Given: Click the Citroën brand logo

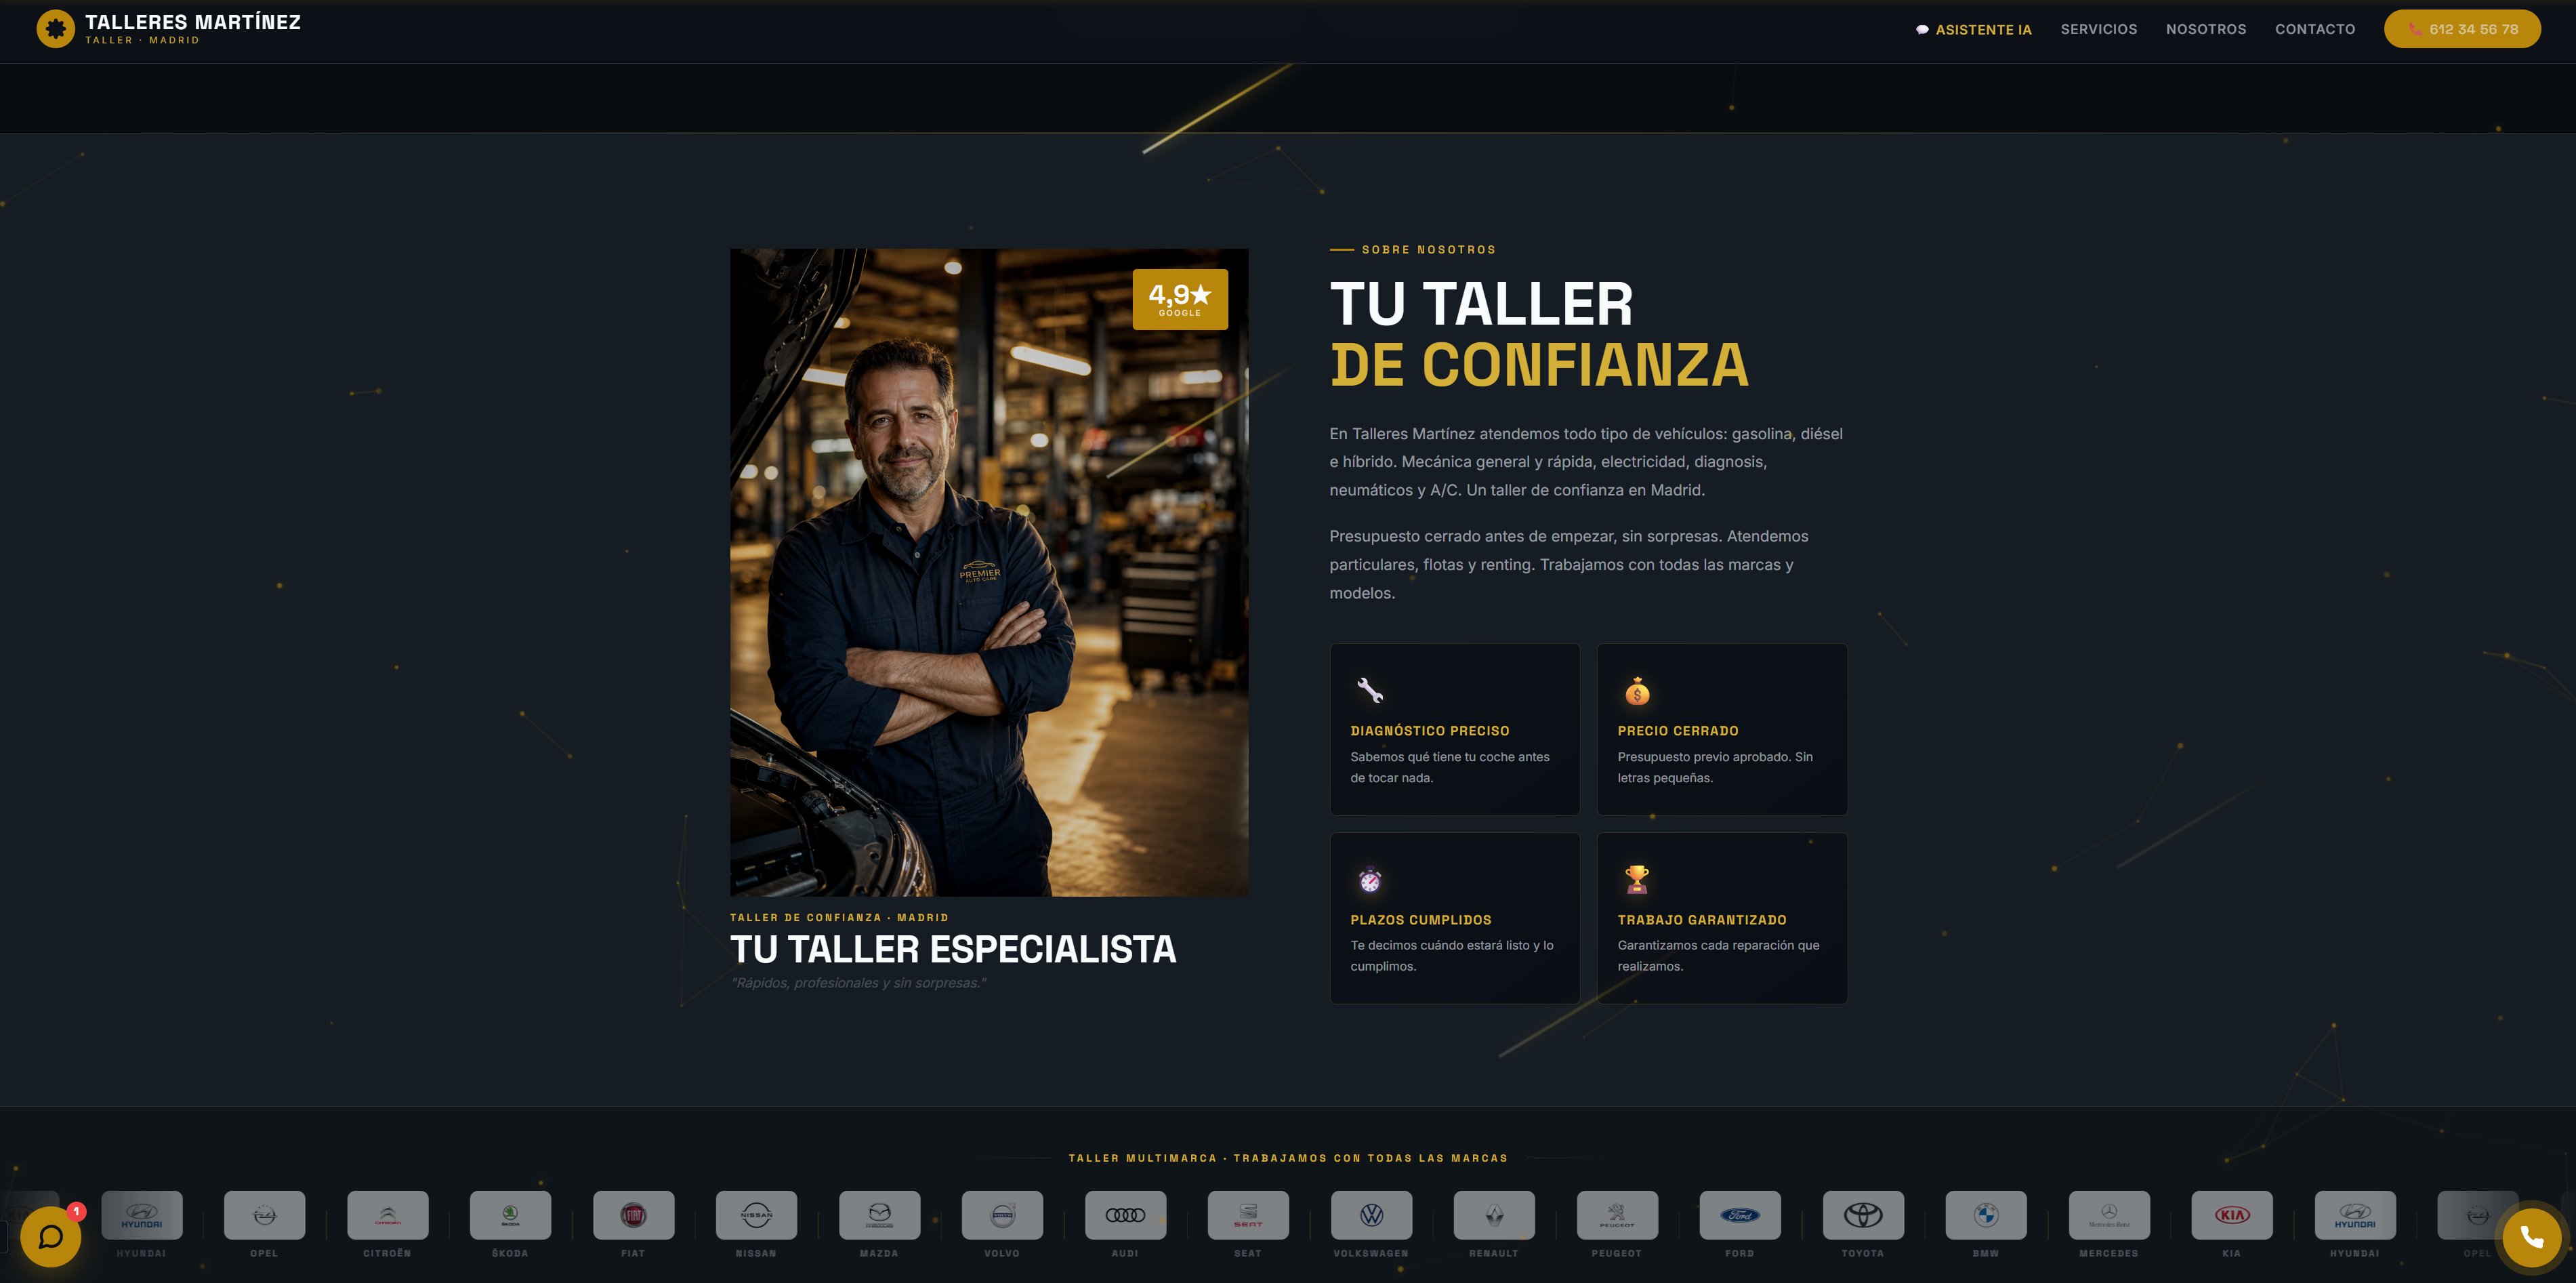Looking at the screenshot, I should (x=387, y=1215).
